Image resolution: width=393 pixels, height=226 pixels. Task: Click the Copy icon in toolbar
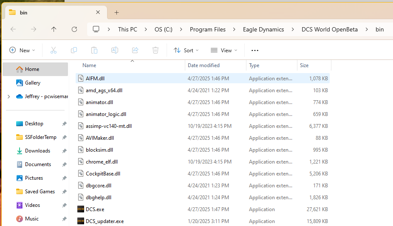point(74,51)
